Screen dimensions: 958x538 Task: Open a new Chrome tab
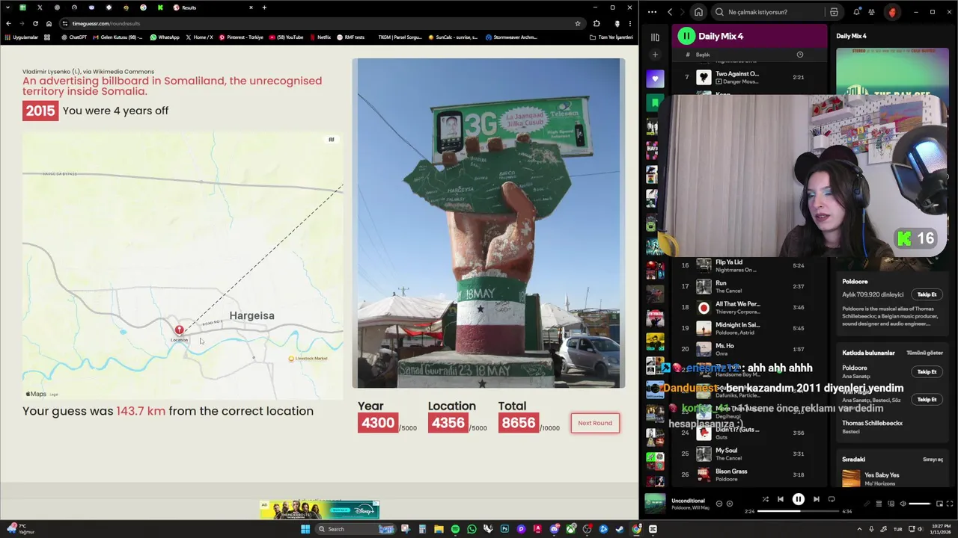(x=264, y=7)
